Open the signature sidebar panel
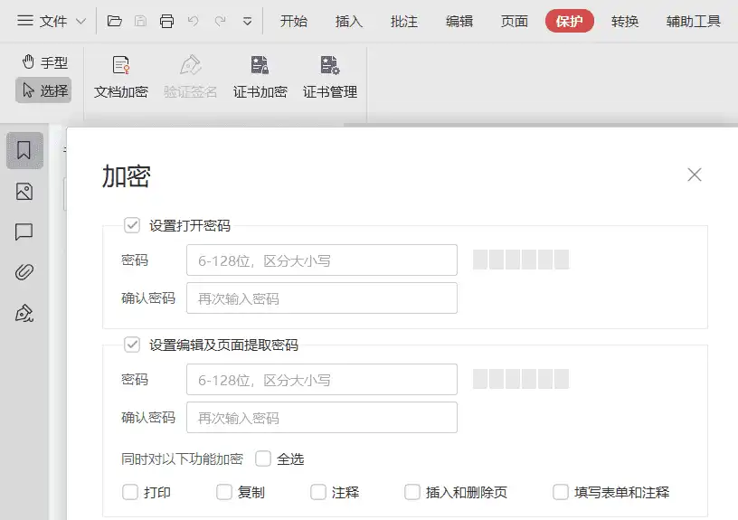 click(24, 313)
